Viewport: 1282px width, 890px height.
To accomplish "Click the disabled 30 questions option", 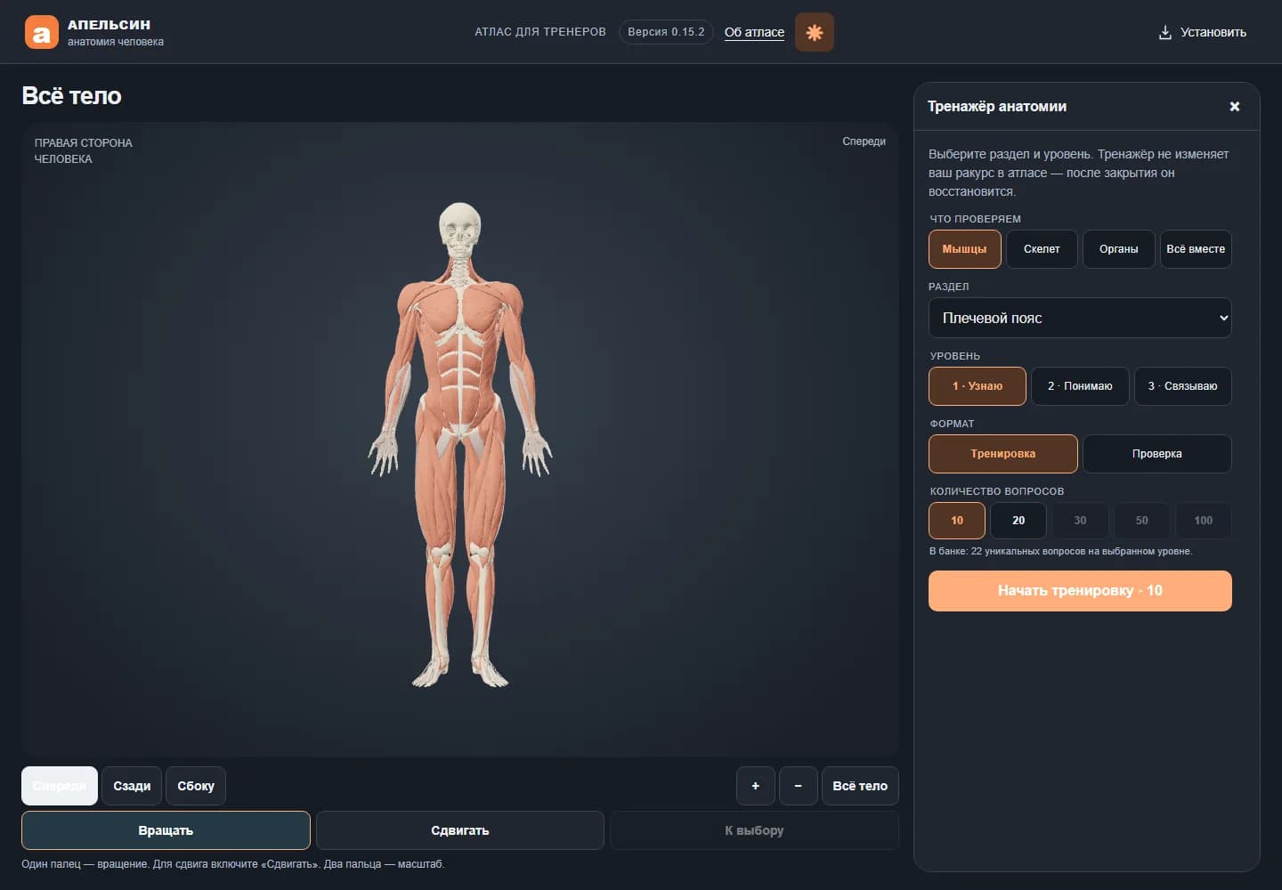I will pyautogui.click(x=1080, y=521).
